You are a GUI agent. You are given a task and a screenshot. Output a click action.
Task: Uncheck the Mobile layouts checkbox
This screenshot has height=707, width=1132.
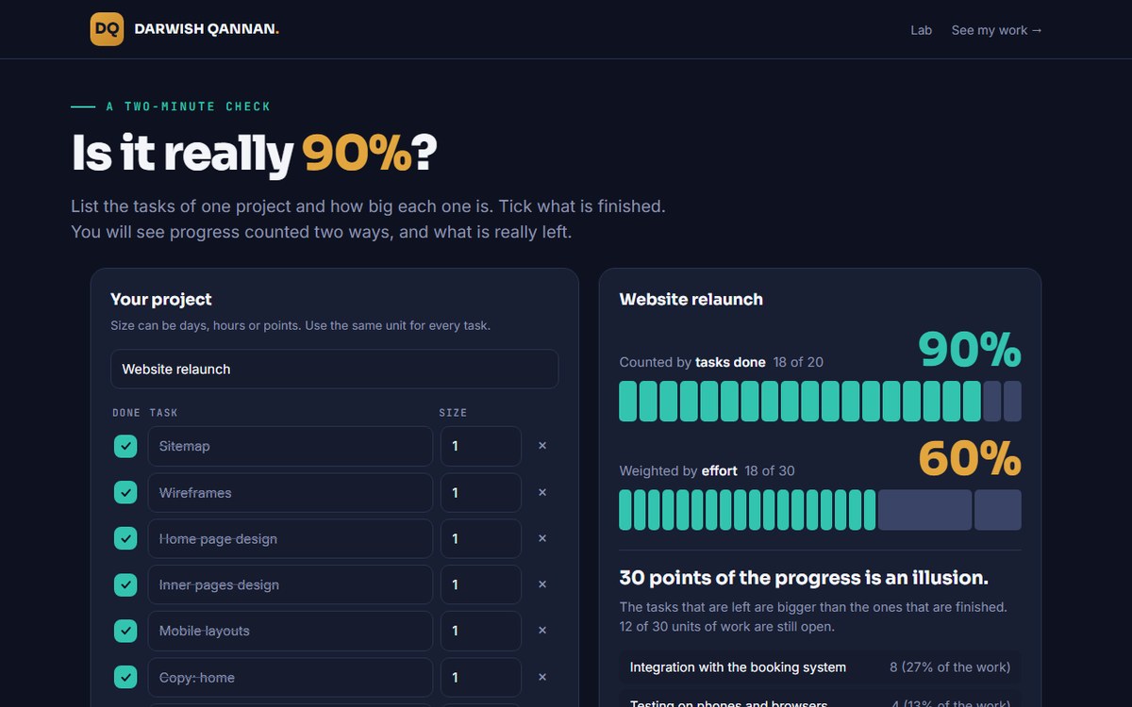pos(125,631)
